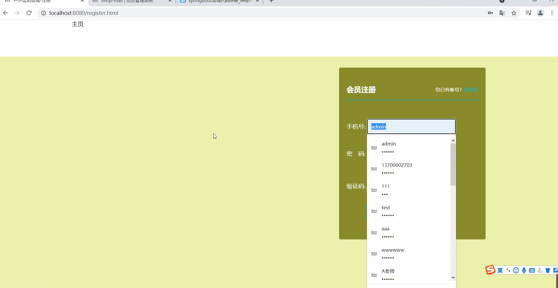The image size is (558, 288).
Task: Bookmark this page with star icon
Action: (514, 13)
